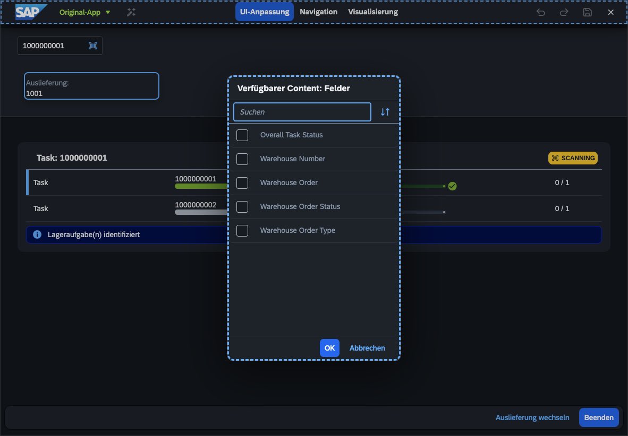The image size is (628, 436).
Task: Click 'Lageraufgabe(n) identifiziert' message
Action: pyautogui.click(x=94, y=235)
